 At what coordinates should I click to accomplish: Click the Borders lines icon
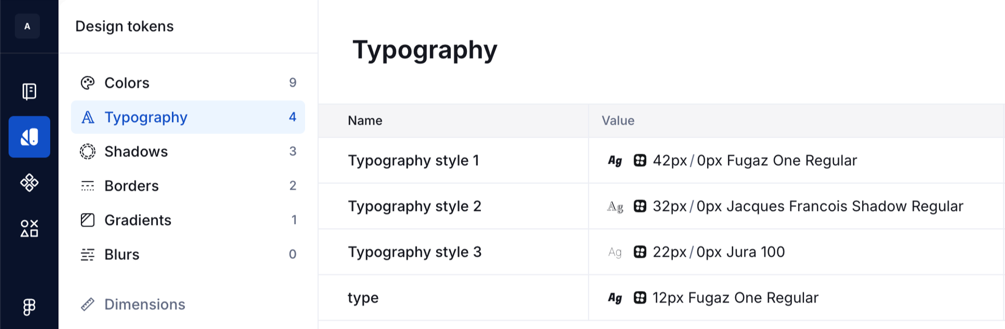87,186
